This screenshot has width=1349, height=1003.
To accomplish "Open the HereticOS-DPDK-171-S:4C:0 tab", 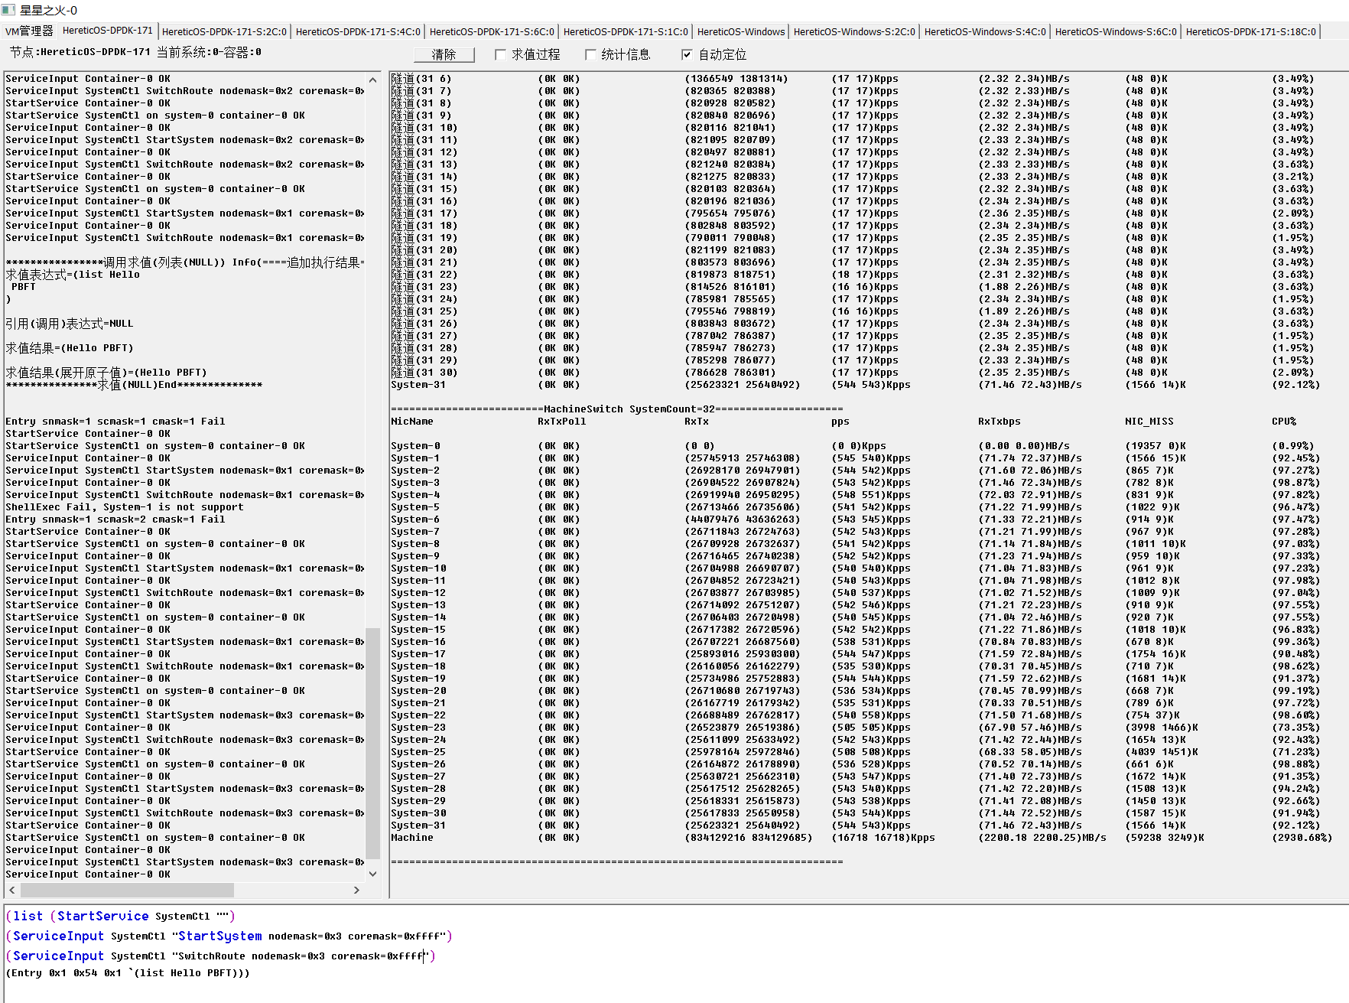I will pyautogui.click(x=358, y=31).
